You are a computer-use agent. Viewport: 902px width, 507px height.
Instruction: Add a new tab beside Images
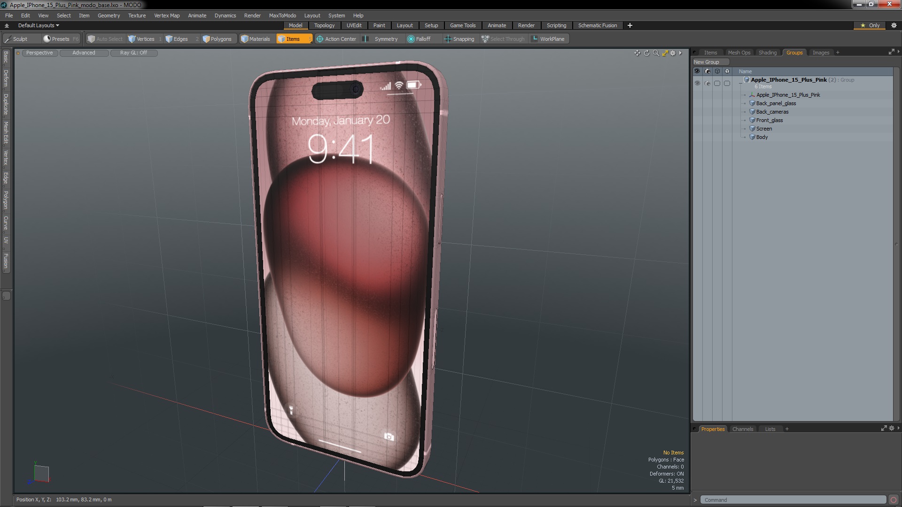[838, 53]
